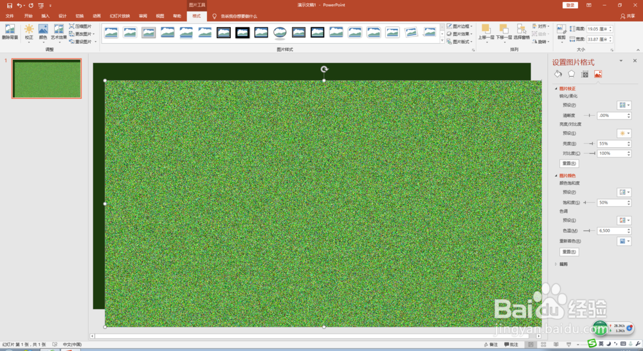643x351 pixels.
Task: Adjust the Brightness (亮度) slider
Action: point(589,143)
